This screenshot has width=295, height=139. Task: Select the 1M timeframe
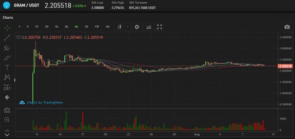coord(108,27)
